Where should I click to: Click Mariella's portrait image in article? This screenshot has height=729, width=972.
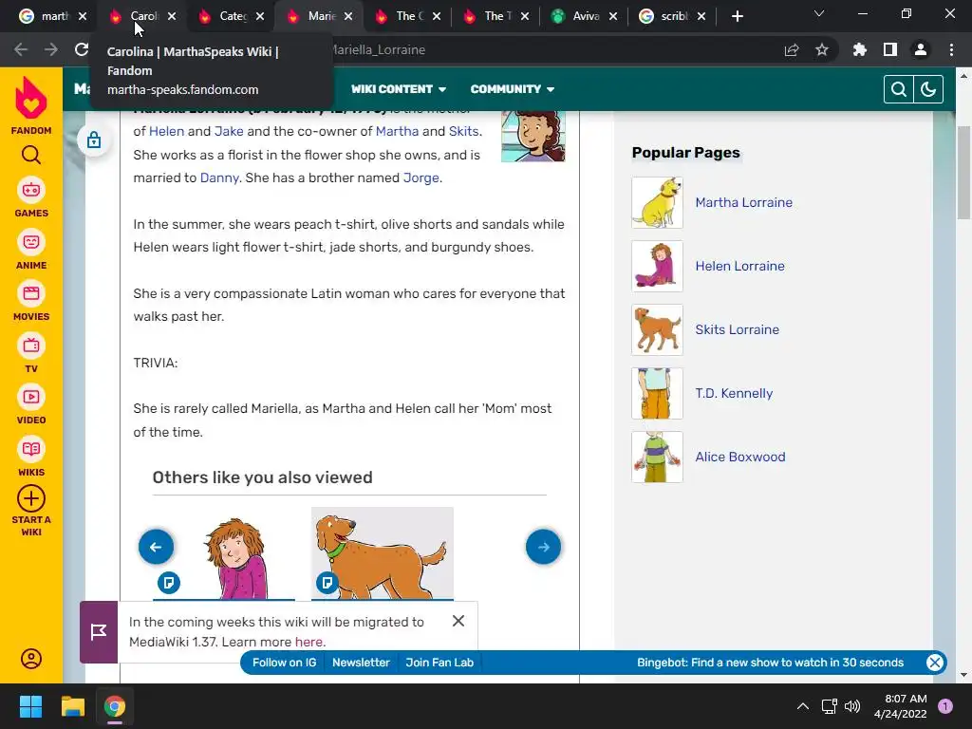(x=533, y=137)
